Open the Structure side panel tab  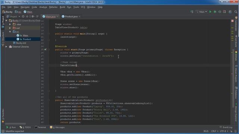click(x=3, y=39)
